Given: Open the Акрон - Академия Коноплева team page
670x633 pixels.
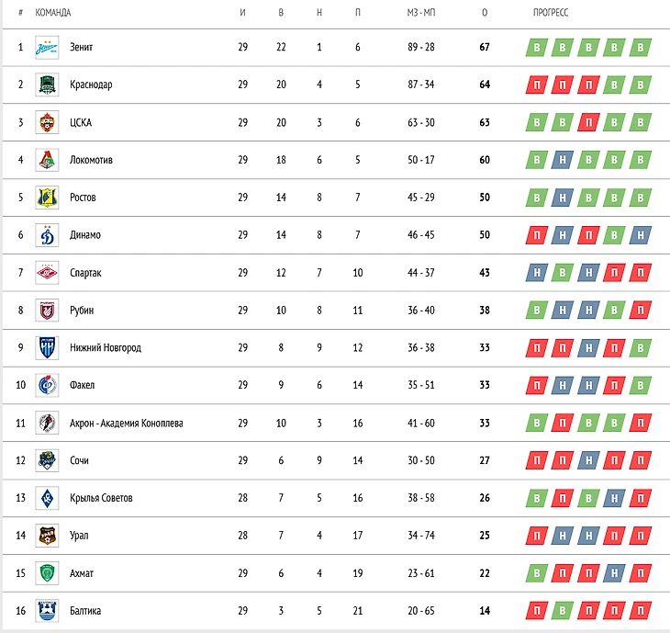Looking at the screenshot, I should pyautogui.click(x=127, y=423).
